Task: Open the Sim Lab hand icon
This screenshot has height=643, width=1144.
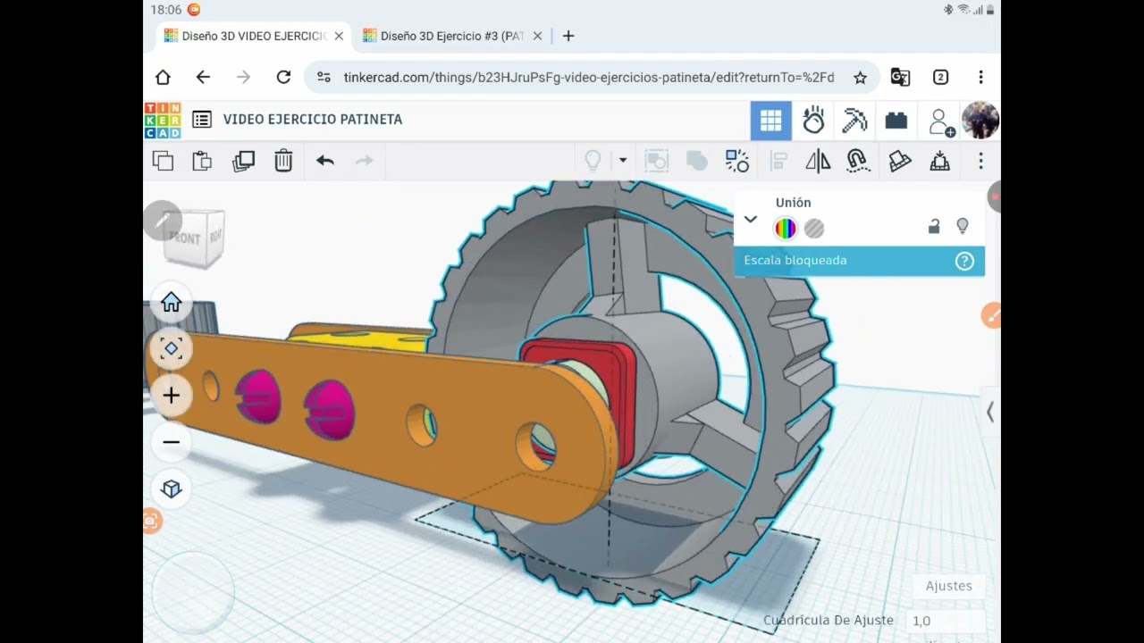Action: 813,121
